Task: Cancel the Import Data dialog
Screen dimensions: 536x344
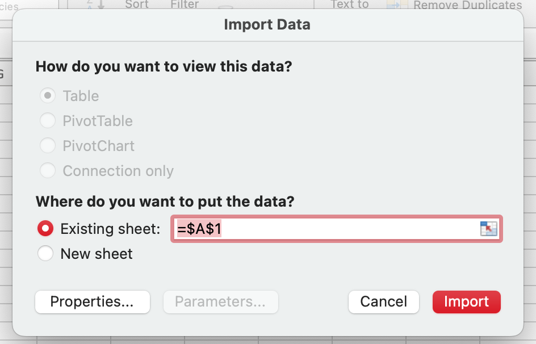Action: tap(384, 302)
